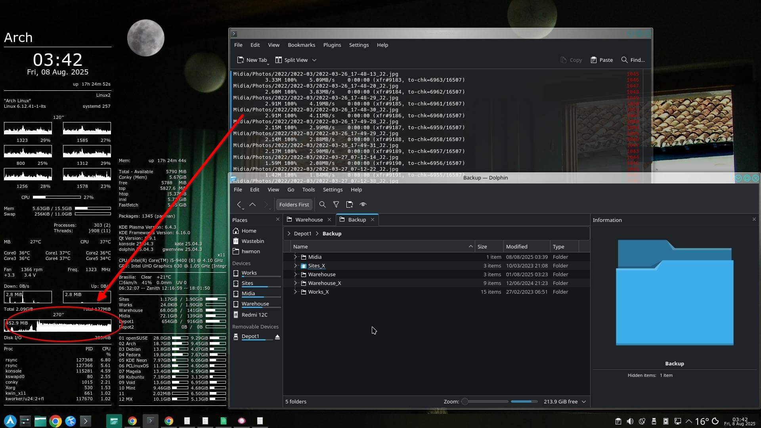Adjust the Zoom slider in status bar
Screen dimensions: 761x428
tap(465, 401)
